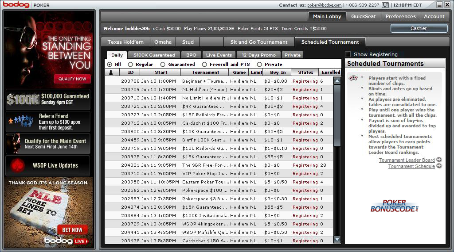Select tournament 203708 Beginner + Tourna...

pos(219,81)
